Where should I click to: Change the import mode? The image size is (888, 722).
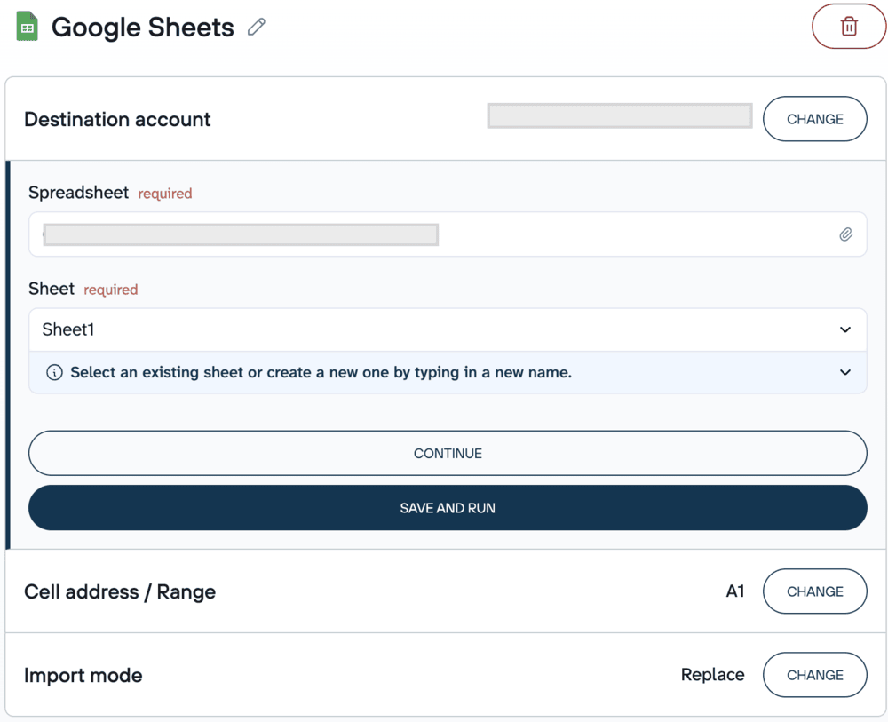click(814, 674)
